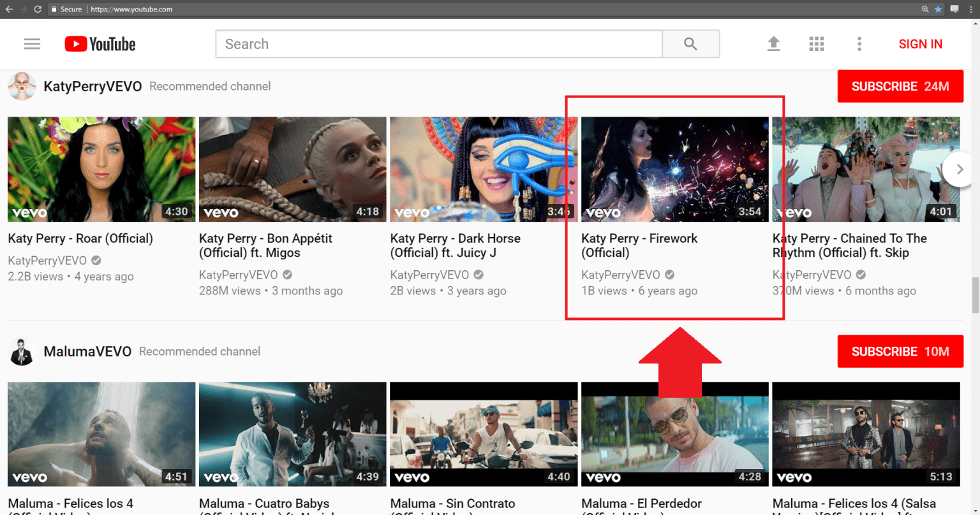
Task: Open the hamburger guide menu
Action: (32, 44)
